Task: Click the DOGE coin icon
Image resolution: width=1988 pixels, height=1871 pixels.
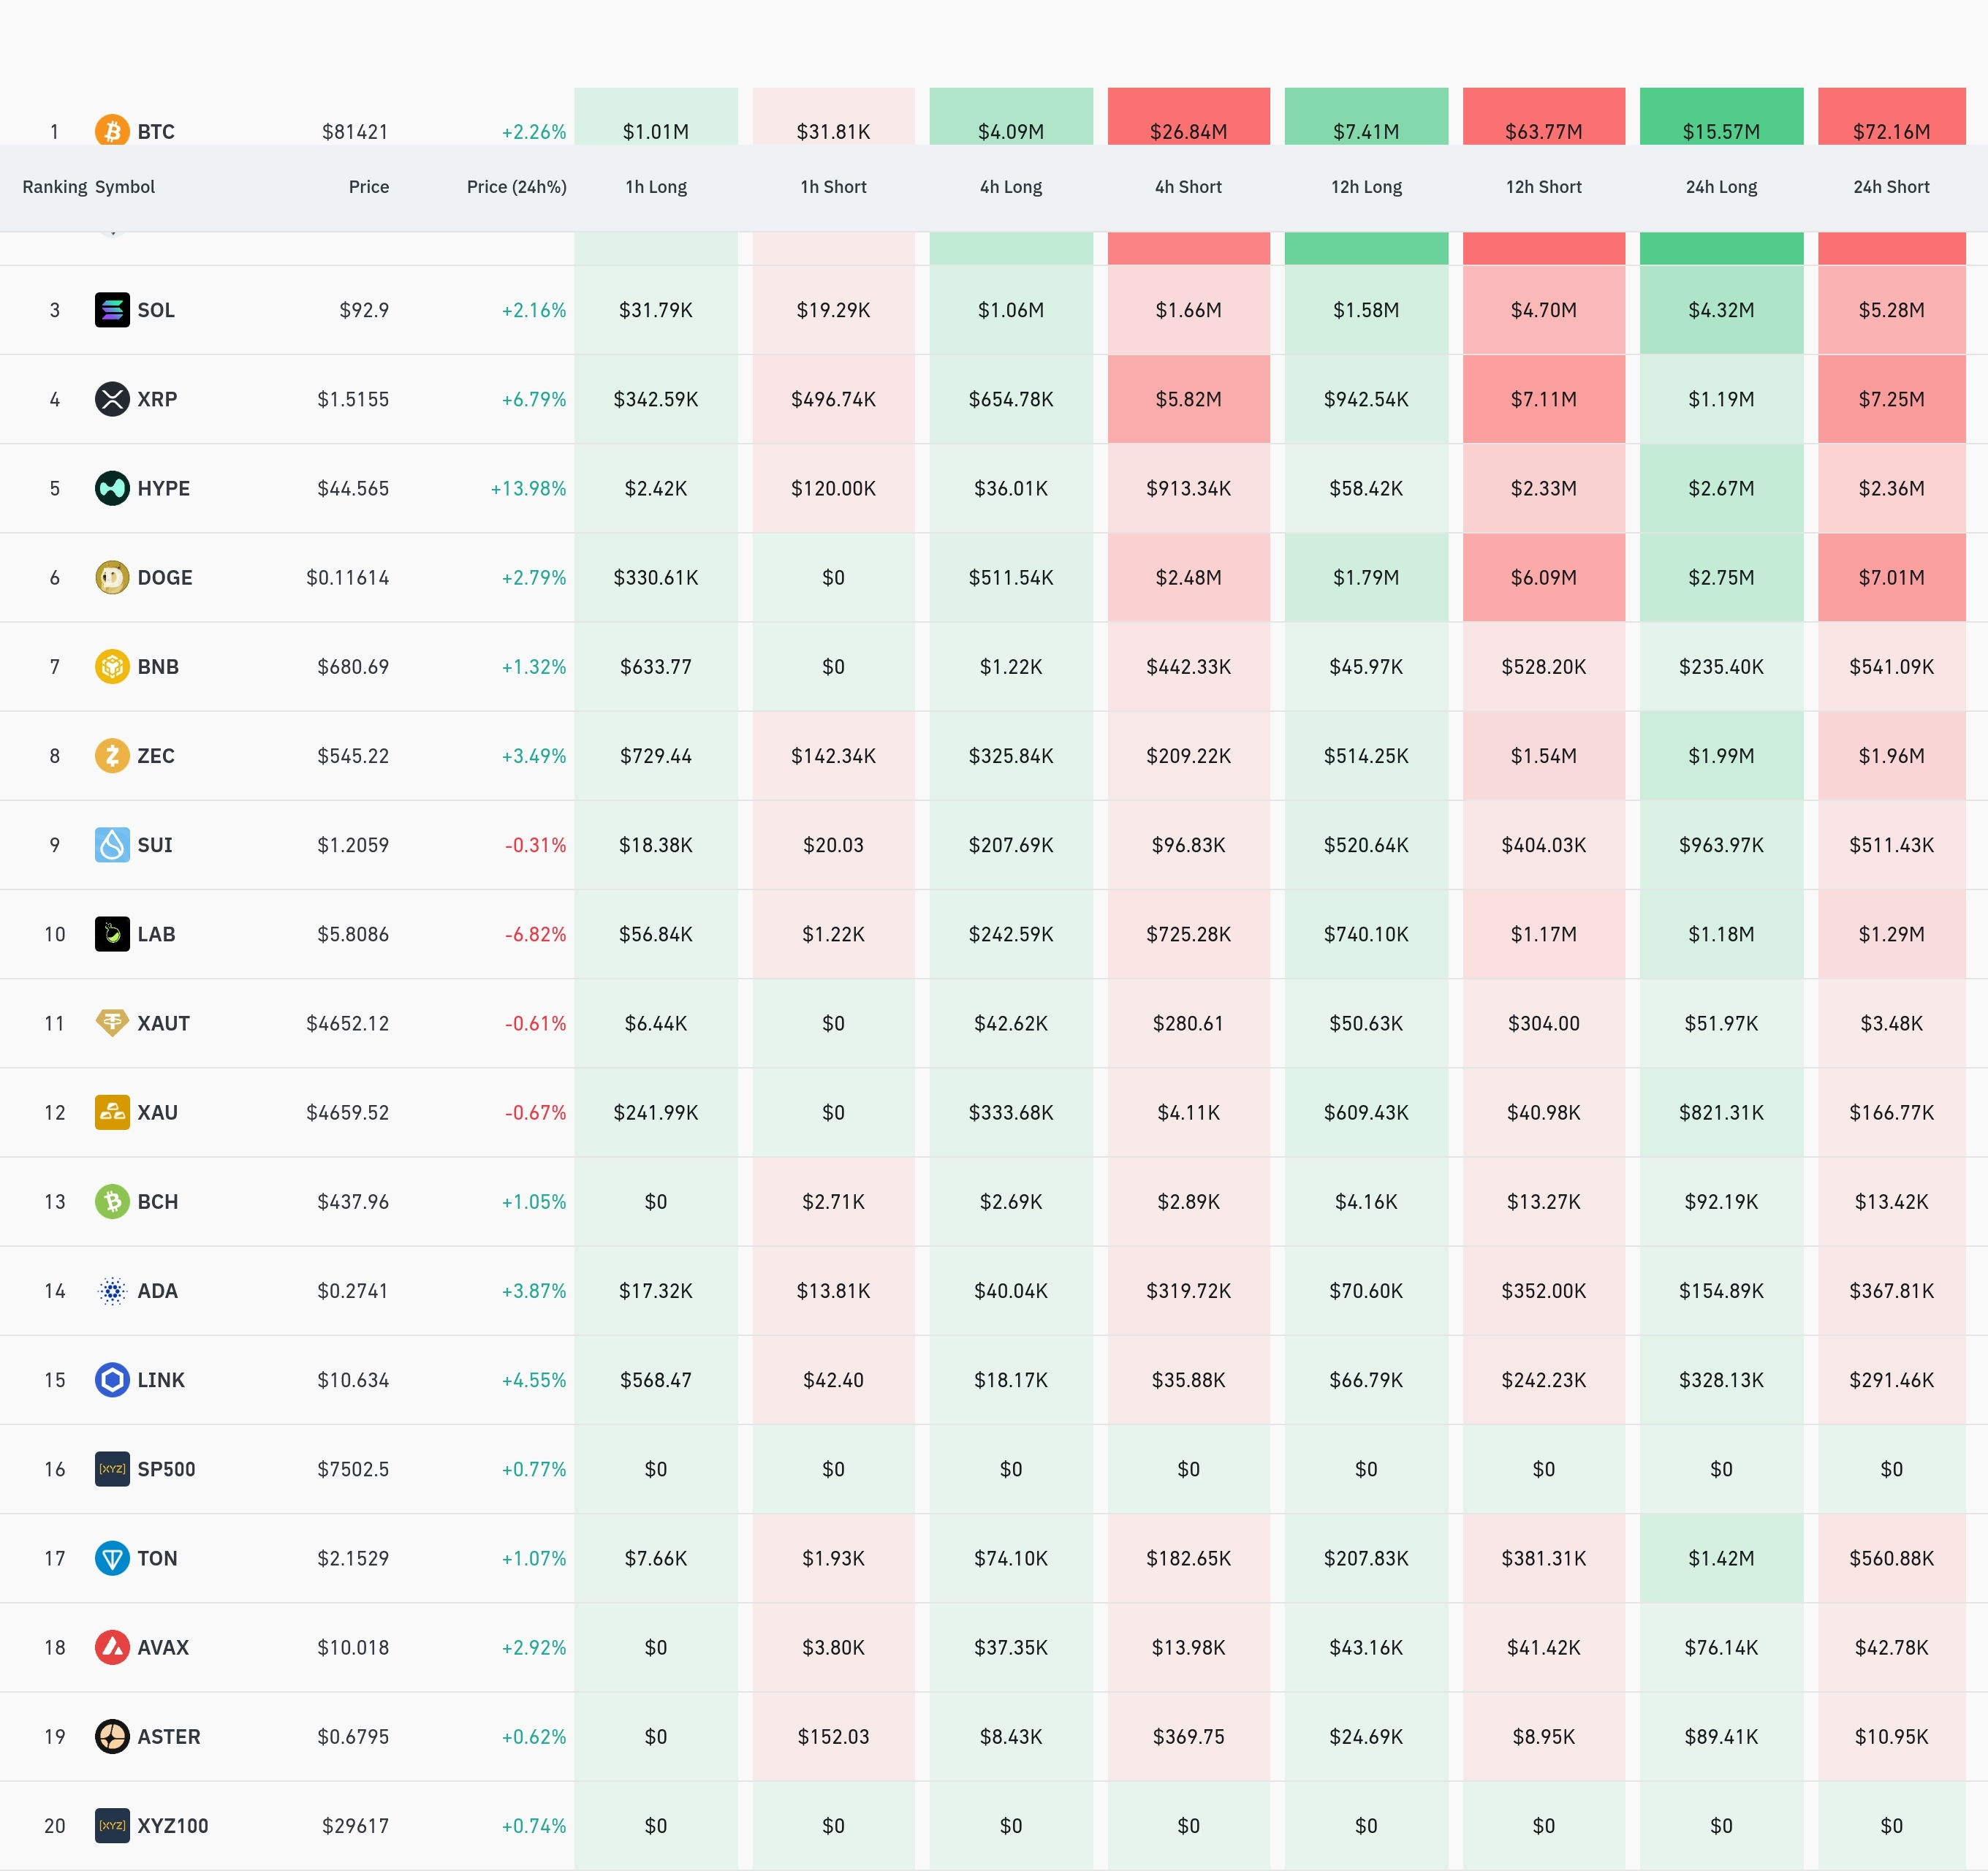Action: [112, 577]
